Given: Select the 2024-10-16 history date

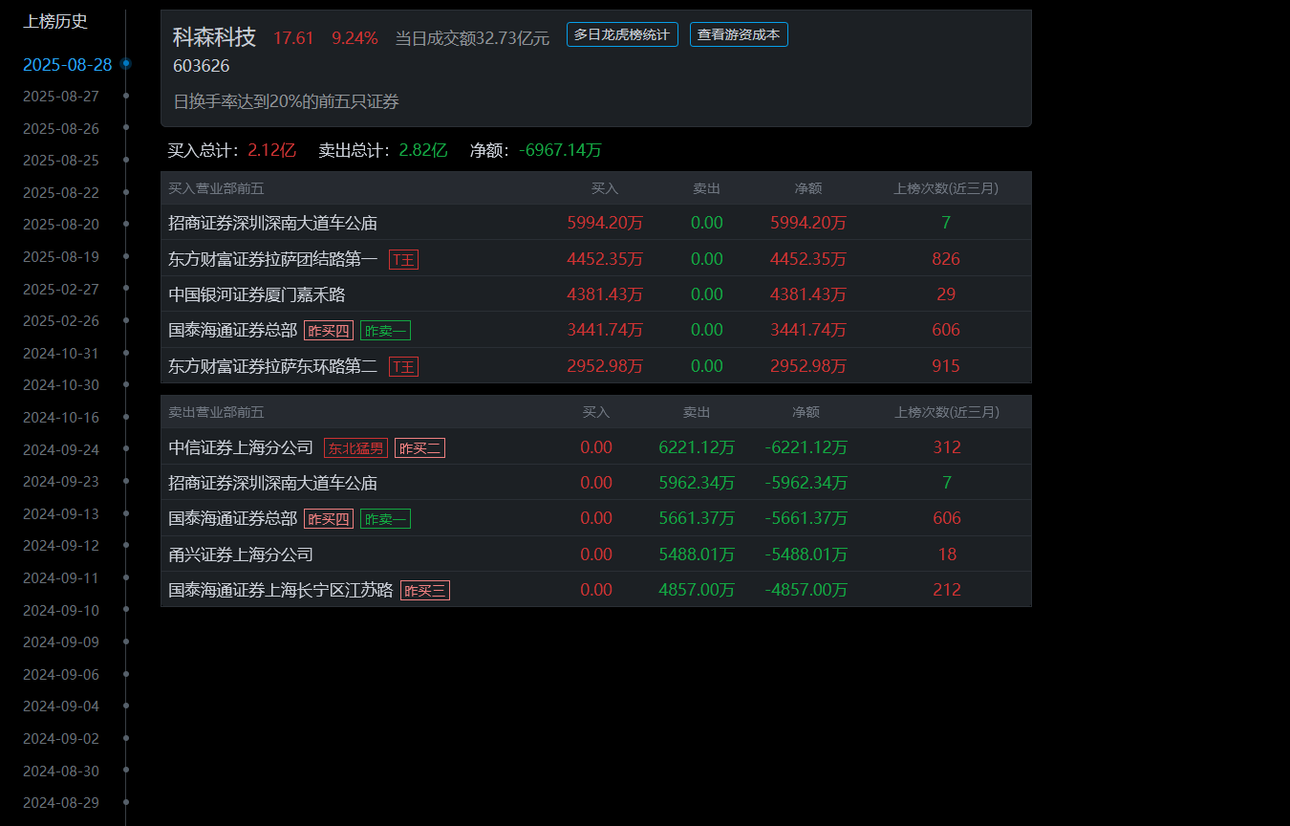Looking at the screenshot, I should (x=61, y=418).
